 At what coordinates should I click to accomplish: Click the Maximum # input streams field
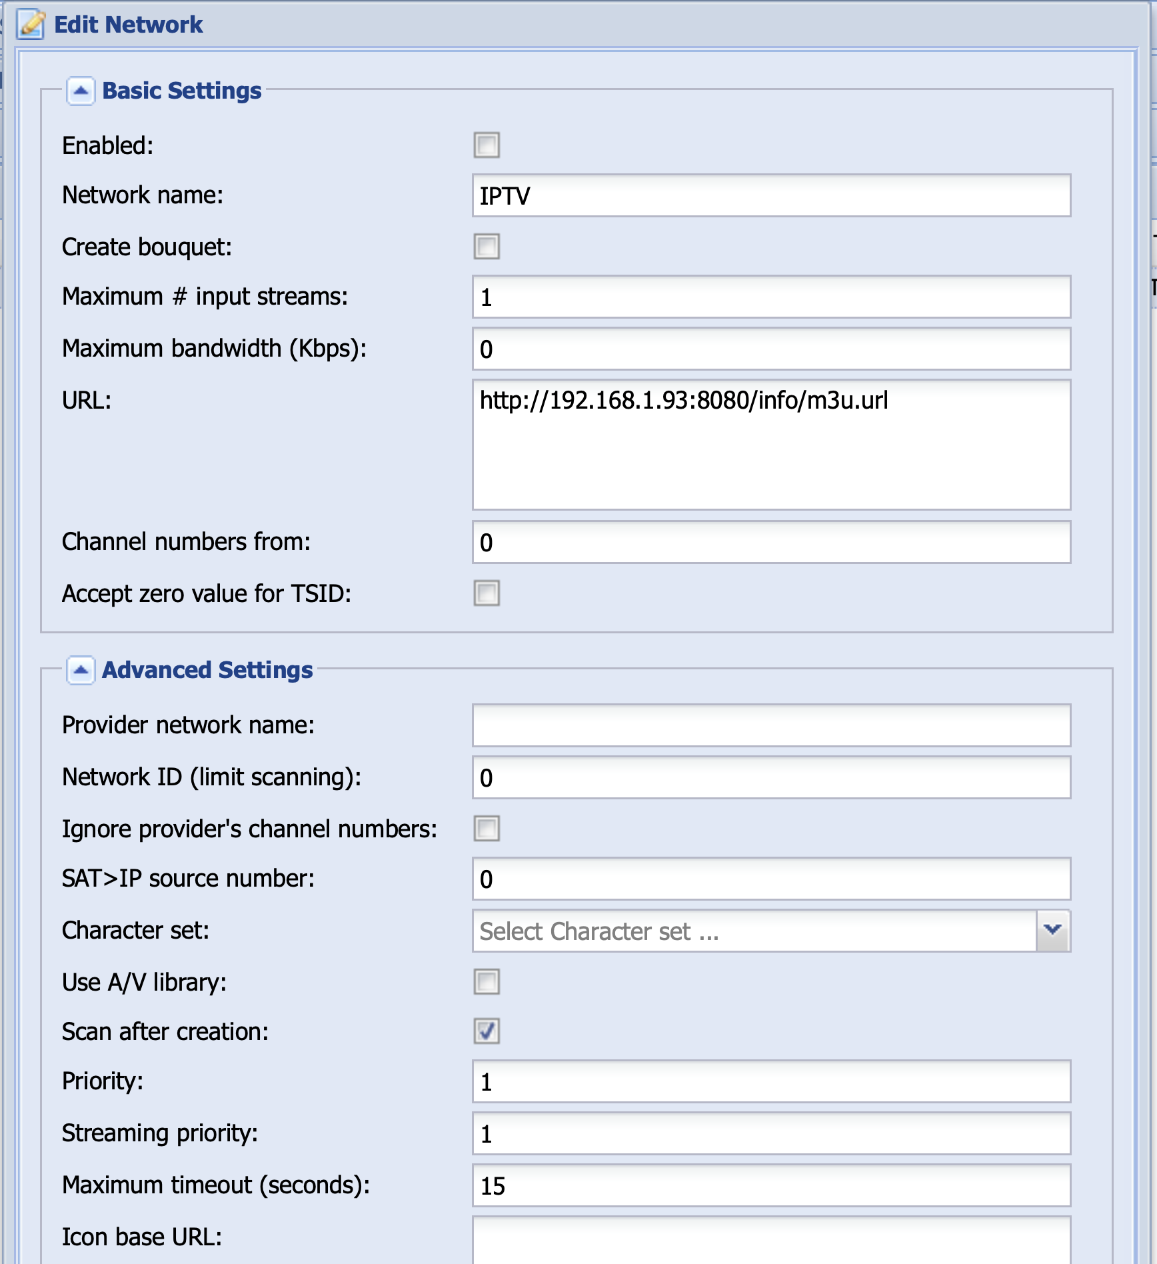770,297
